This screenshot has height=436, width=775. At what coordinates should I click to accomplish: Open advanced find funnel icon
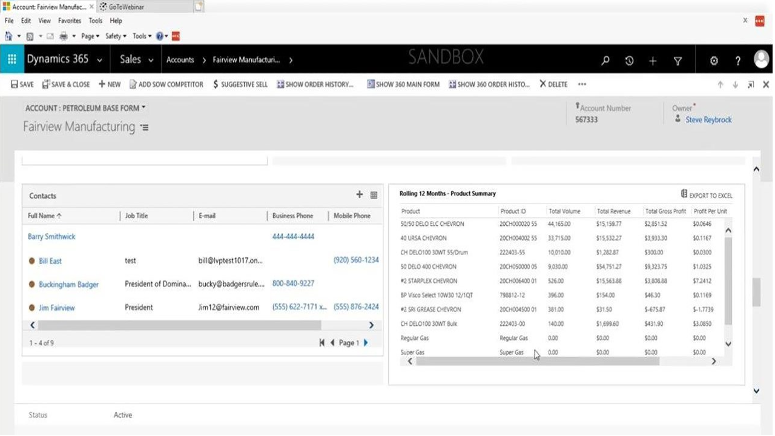[x=678, y=61]
